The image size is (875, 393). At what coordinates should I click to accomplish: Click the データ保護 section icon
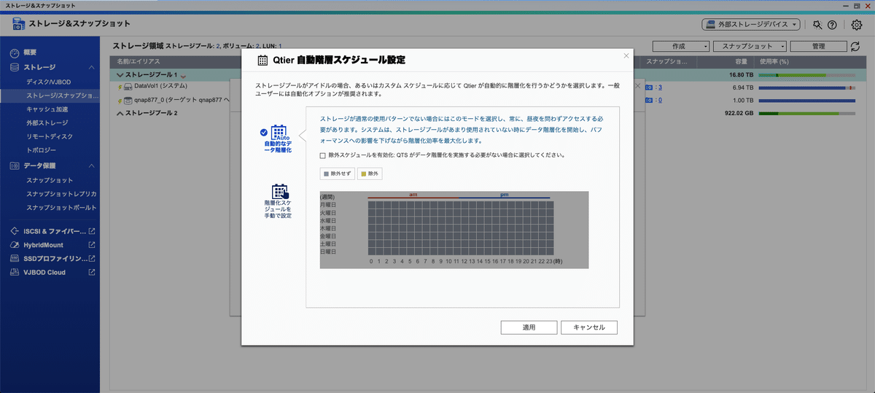click(15, 166)
